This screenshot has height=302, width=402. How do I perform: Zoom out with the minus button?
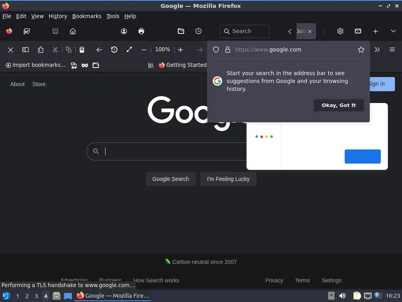coord(144,50)
